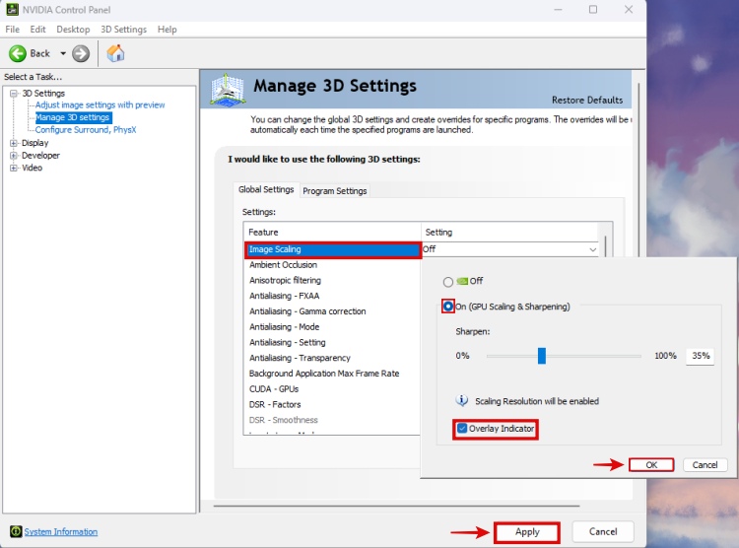Viewport: 739px width, 548px height.
Task: Open the 3D Settings menu
Action: click(x=123, y=30)
